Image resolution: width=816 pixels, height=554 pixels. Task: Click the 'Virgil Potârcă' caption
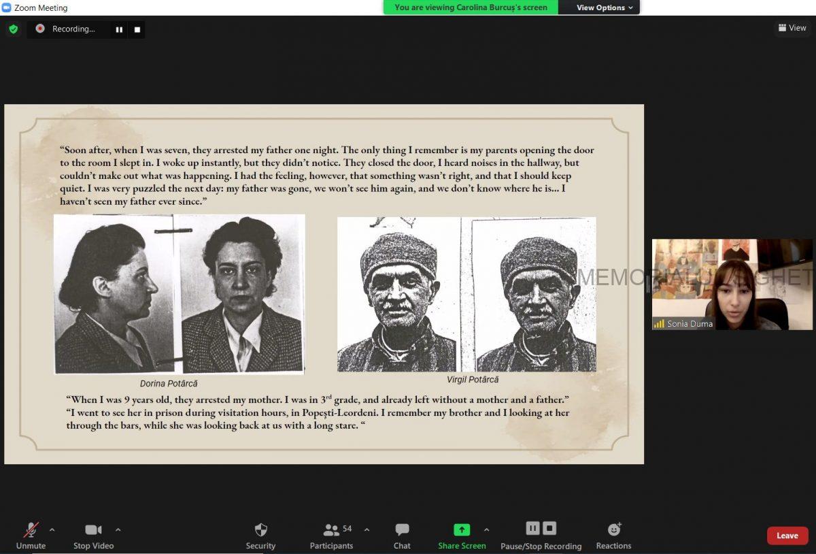coord(473,380)
